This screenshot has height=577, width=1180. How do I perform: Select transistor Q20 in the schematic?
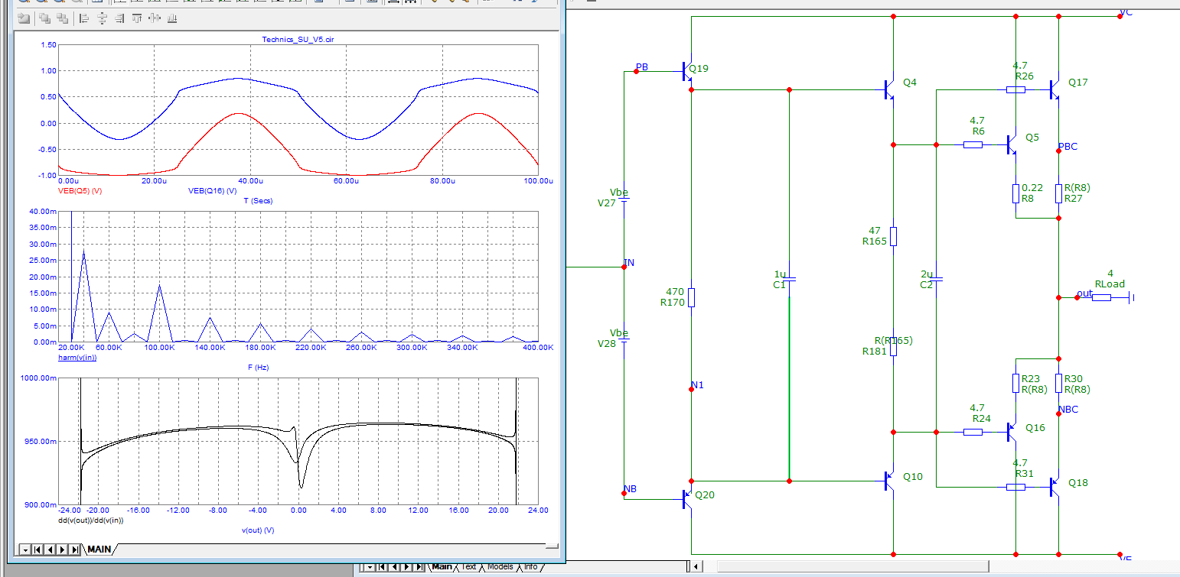[x=686, y=499]
